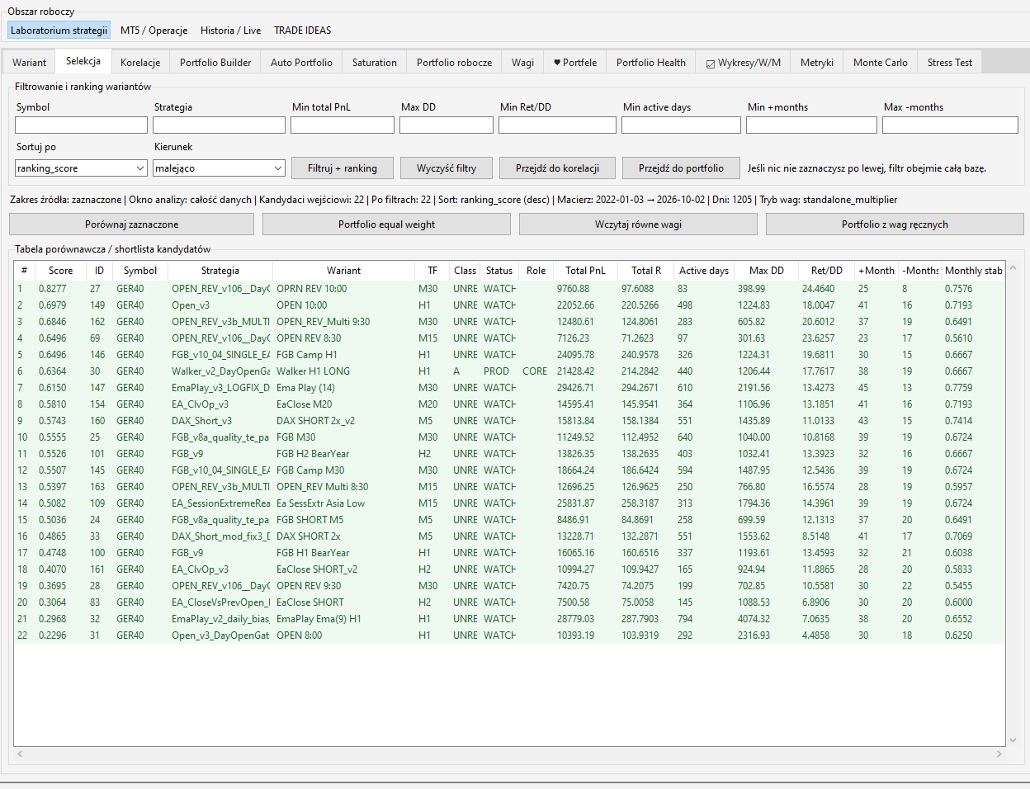Click the Max -months input field
Image resolution: width=1030 pixels, height=789 pixels.
tap(950, 125)
